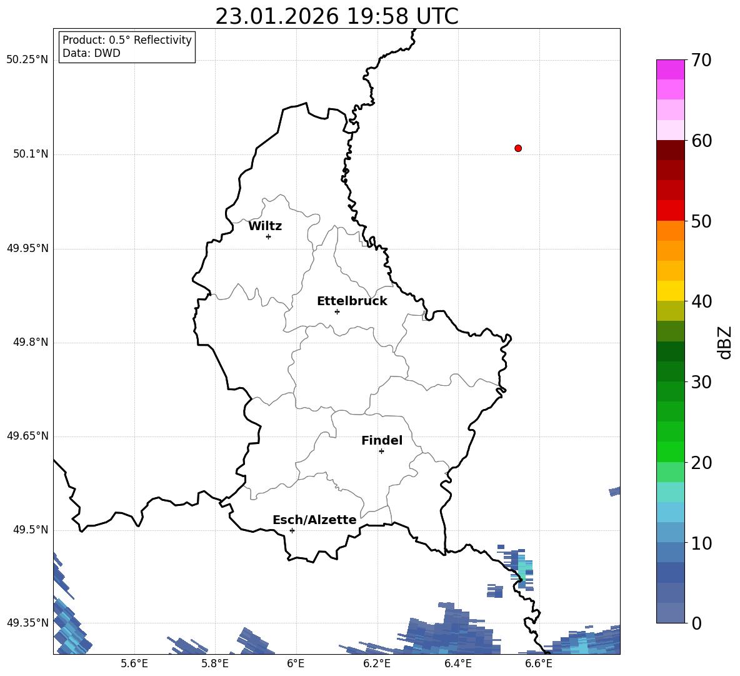Select the Wiltz city label

click(x=265, y=226)
